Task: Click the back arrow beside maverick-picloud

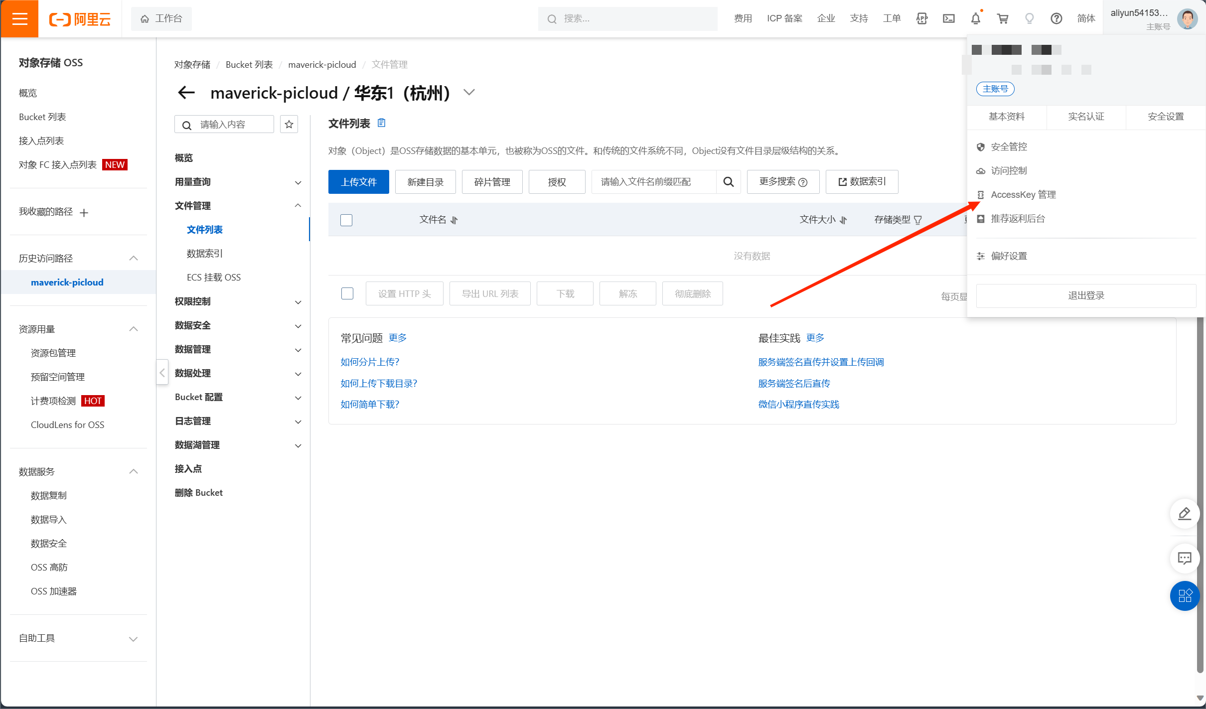Action: pyautogui.click(x=186, y=93)
